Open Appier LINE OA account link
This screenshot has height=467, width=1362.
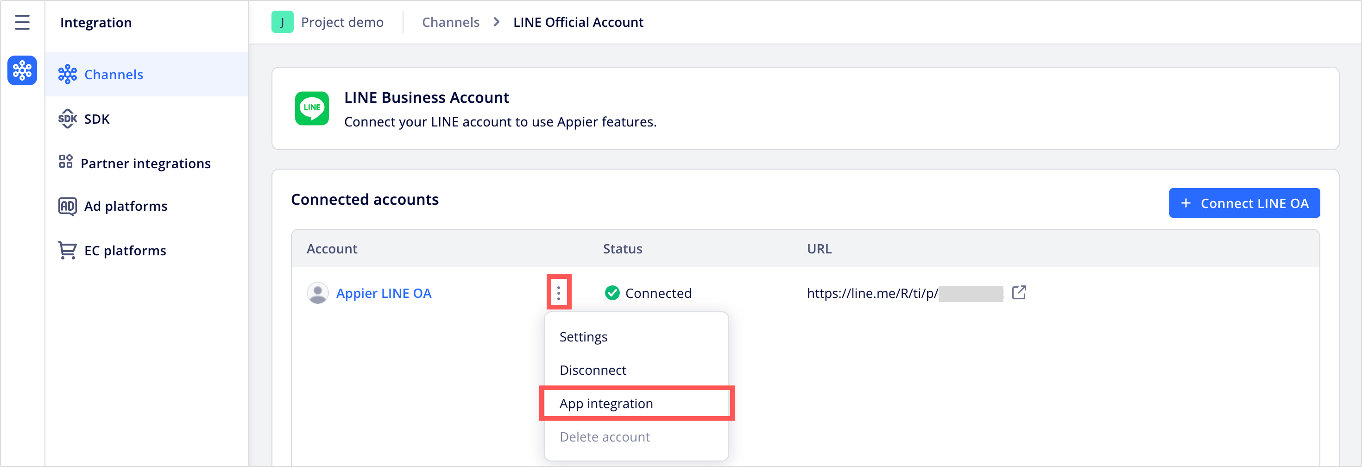tap(383, 293)
